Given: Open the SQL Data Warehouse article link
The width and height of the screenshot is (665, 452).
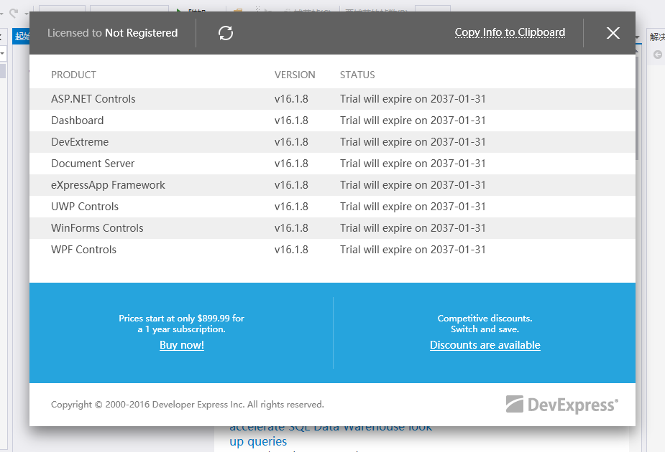Looking at the screenshot, I should click(331, 433).
